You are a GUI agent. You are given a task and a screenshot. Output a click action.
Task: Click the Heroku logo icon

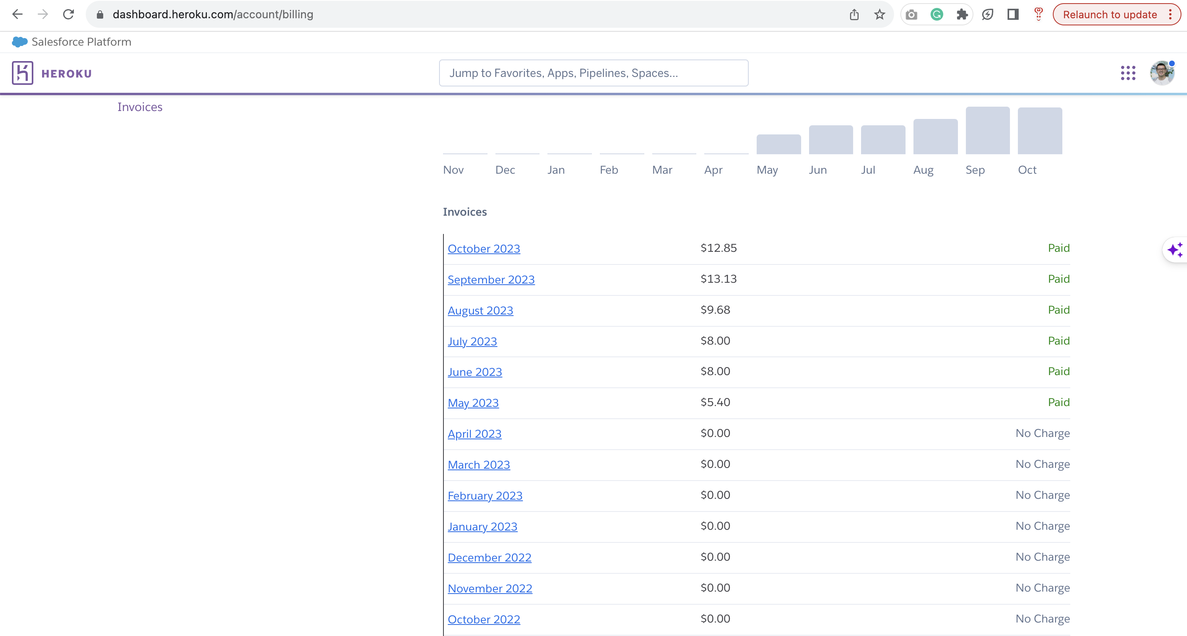point(22,73)
